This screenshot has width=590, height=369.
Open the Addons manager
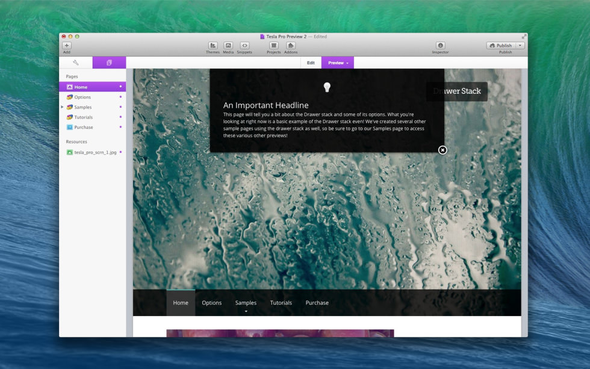[x=290, y=46]
